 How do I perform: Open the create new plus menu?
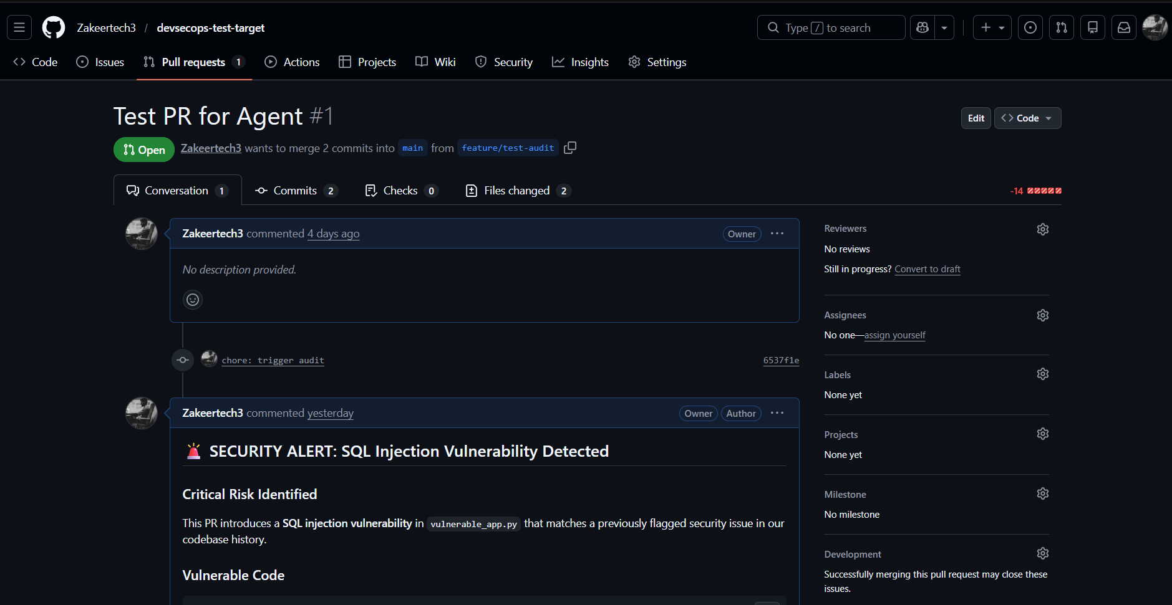pos(992,27)
